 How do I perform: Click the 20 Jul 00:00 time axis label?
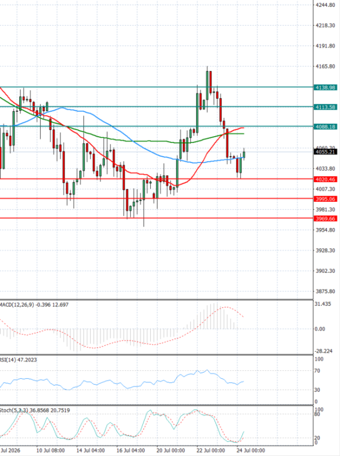[171, 450]
